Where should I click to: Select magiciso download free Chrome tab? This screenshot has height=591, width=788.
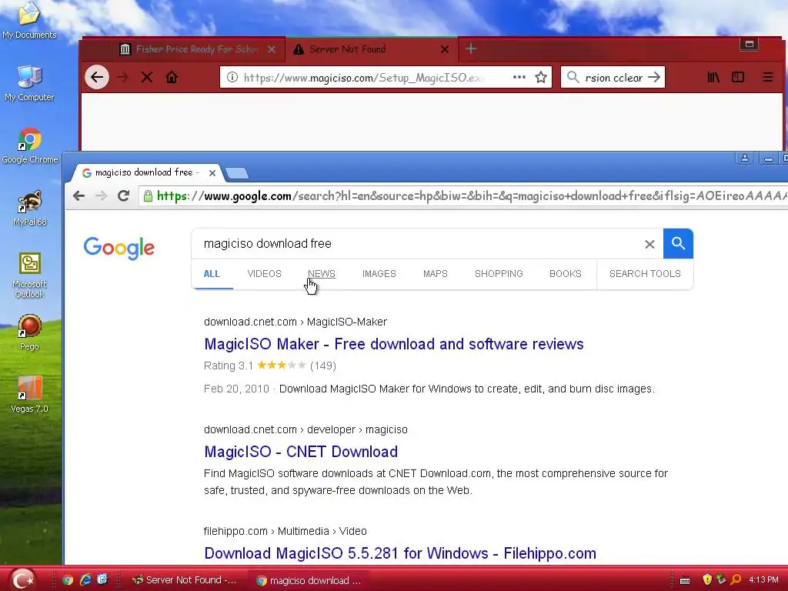(145, 173)
